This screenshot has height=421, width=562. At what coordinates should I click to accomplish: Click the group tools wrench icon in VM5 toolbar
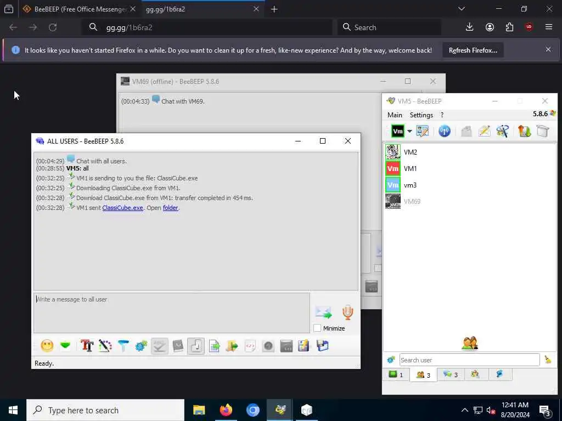(503, 131)
